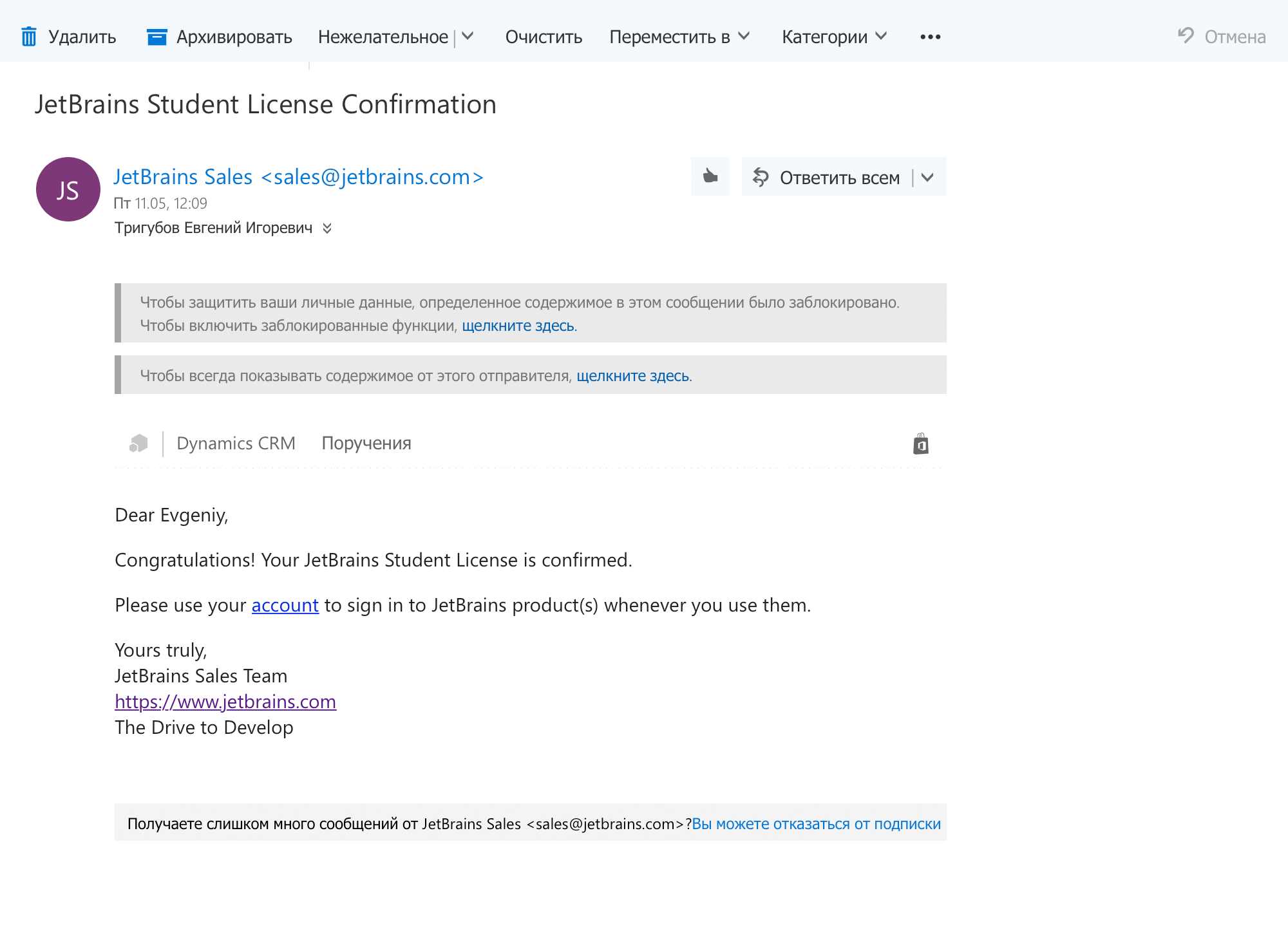Click the Archive box icon
This screenshot has width=1288, height=927.
click(156, 37)
